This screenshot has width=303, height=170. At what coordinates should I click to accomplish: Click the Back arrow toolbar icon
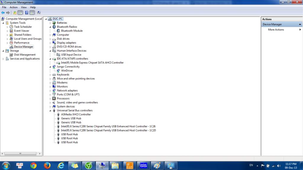[x=3, y=13]
